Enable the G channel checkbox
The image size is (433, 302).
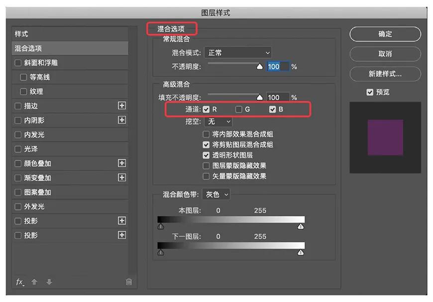click(239, 109)
